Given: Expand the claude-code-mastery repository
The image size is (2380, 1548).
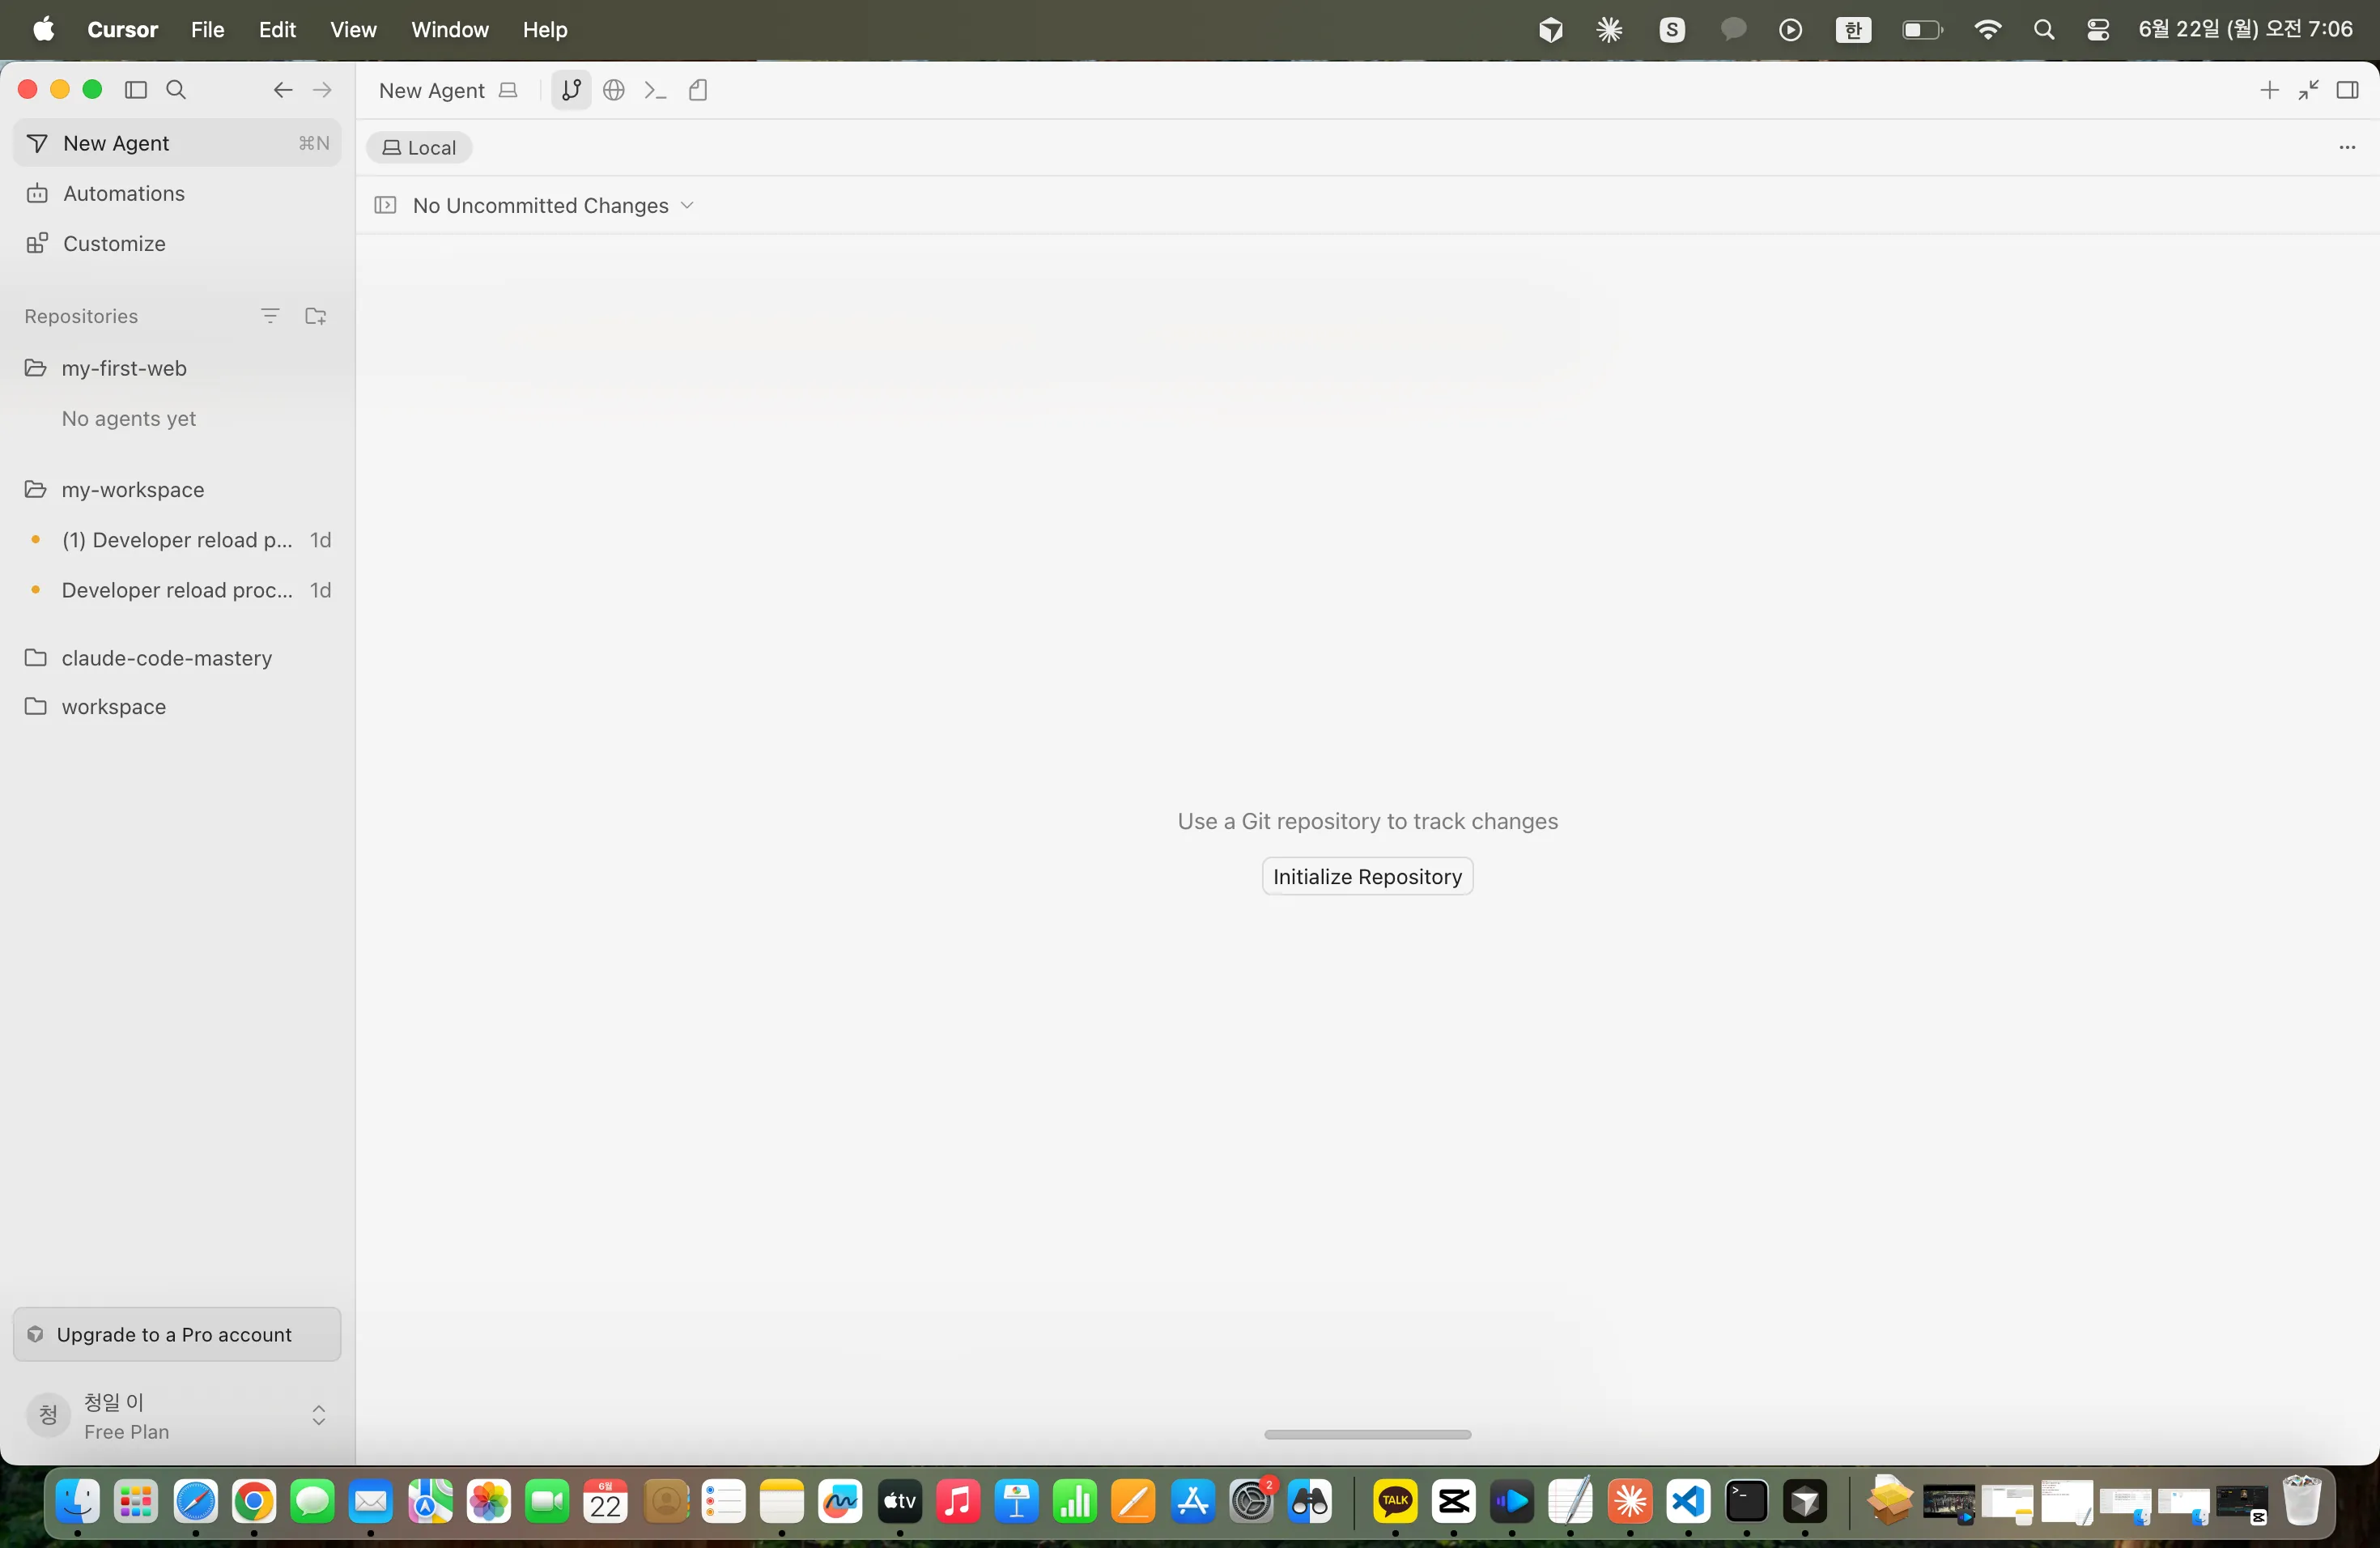Looking at the screenshot, I should (x=177, y=657).
